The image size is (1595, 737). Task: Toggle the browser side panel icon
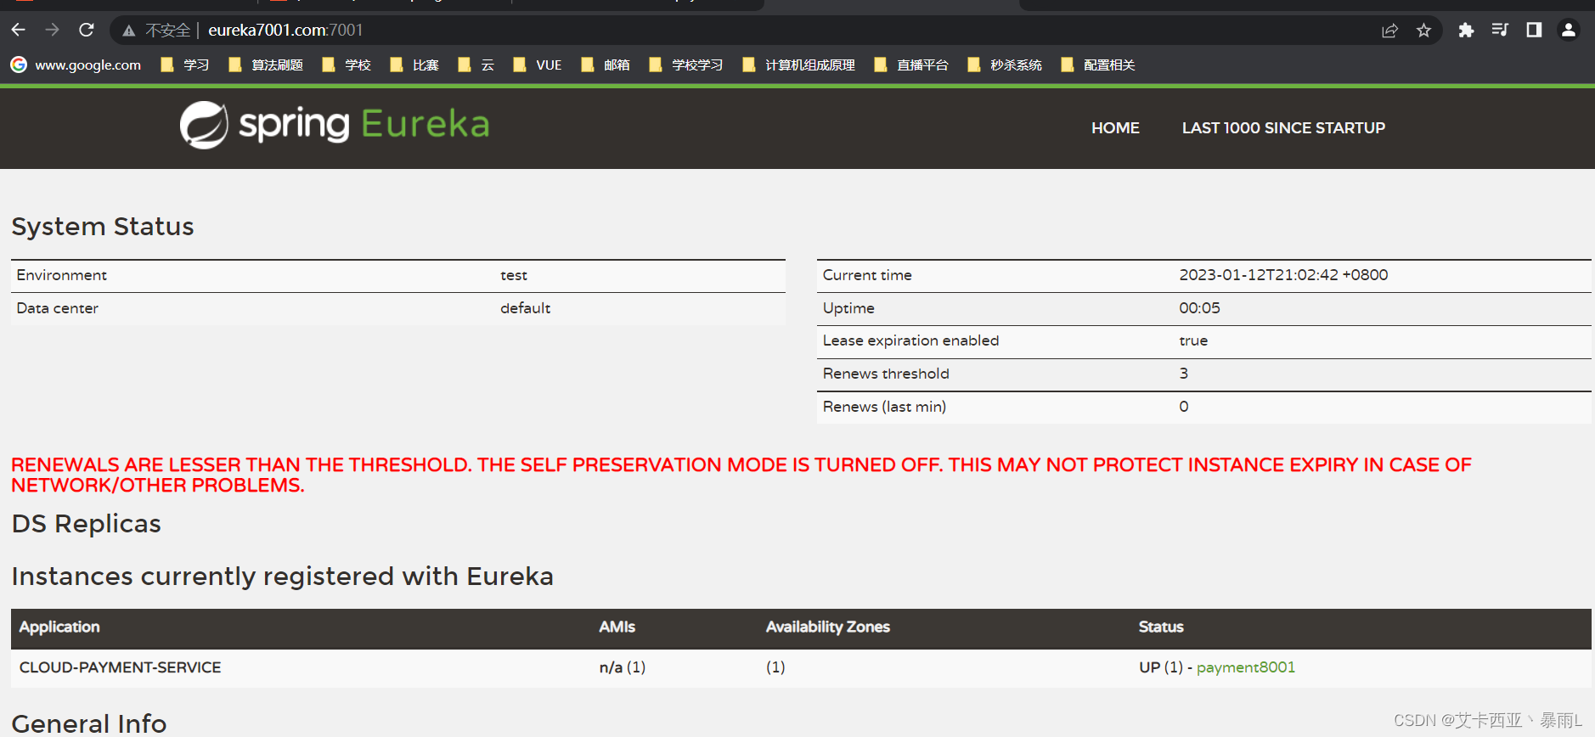point(1534,31)
